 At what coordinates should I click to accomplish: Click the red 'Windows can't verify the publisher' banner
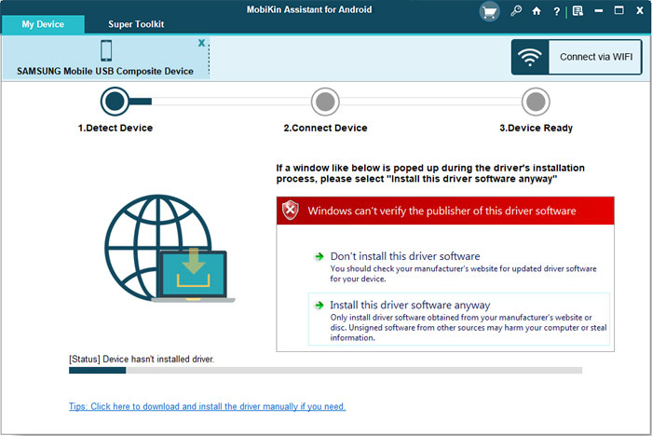click(445, 211)
